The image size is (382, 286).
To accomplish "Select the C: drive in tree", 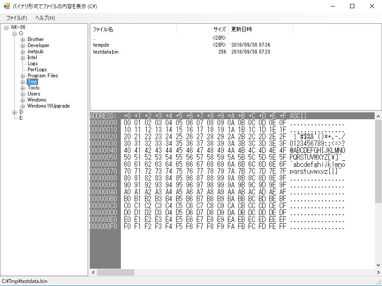I will pyautogui.click(x=22, y=33).
